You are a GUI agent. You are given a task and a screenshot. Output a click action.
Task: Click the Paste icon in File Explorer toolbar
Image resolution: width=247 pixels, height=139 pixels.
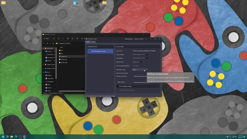point(63,39)
